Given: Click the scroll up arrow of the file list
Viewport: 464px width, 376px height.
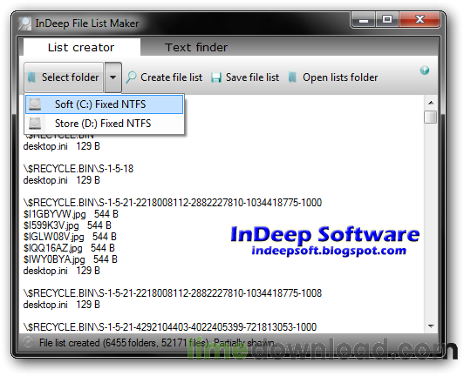Looking at the screenshot, I should pyautogui.click(x=431, y=103).
